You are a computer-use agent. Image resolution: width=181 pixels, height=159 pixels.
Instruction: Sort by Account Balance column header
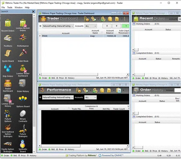[110, 32]
